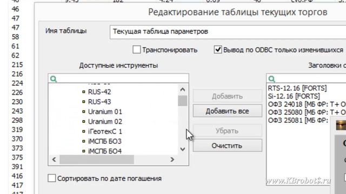Click the available instruments search field
The image size is (346, 194).
[118, 79]
